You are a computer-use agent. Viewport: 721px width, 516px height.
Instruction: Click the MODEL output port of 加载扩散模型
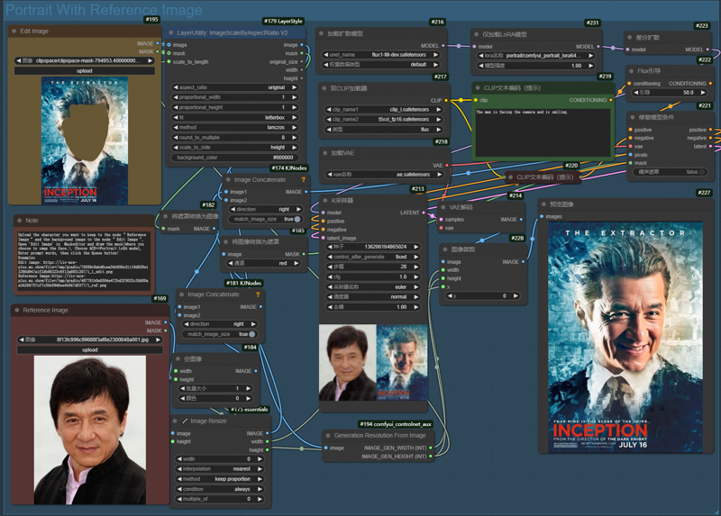pos(443,46)
